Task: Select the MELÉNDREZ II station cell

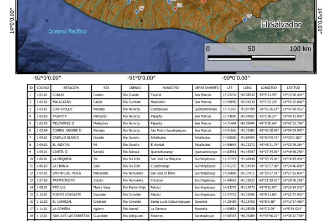Action: pos(71,123)
